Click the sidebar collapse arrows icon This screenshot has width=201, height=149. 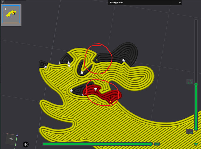[x=2, y=2]
